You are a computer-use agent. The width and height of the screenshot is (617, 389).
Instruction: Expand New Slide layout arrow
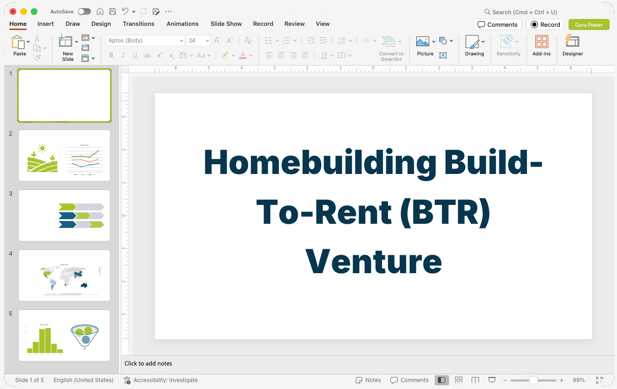tap(77, 42)
